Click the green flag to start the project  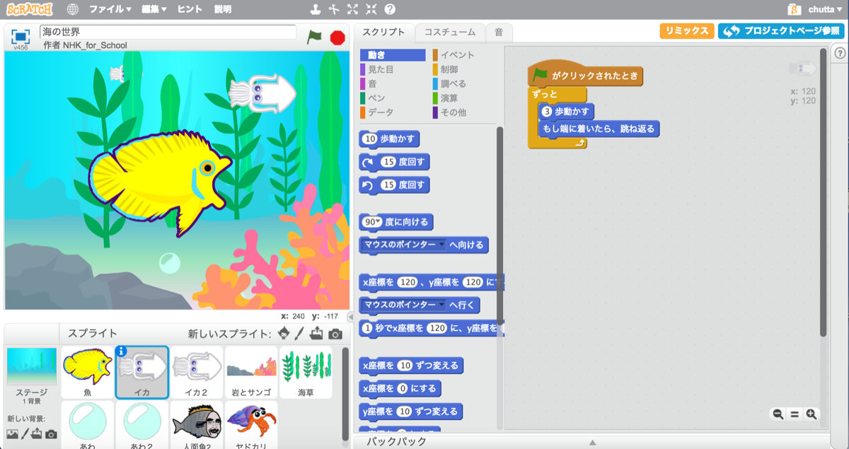tap(314, 37)
